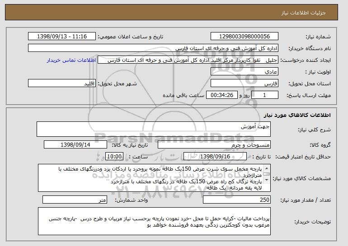Click the price validity date 1398/09/16

coord(215,157)
